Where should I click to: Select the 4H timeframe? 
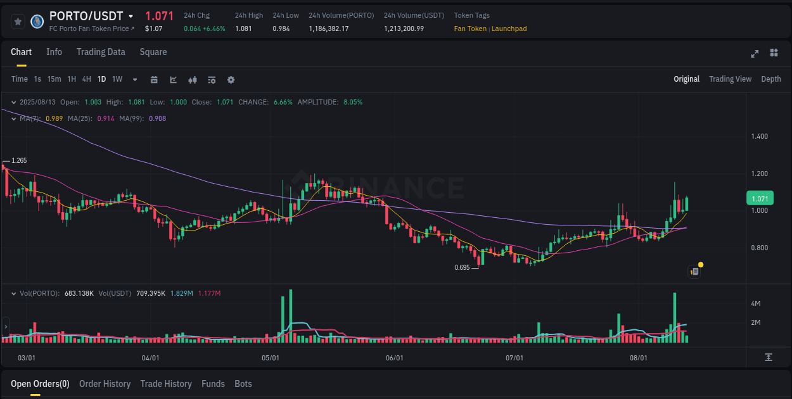(x=86, y=79)
